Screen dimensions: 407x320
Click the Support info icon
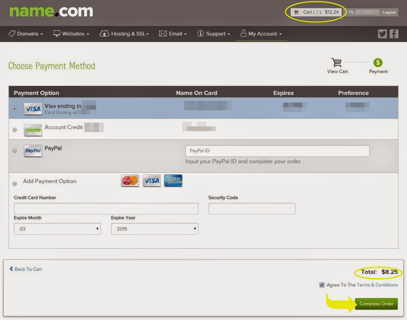tap(200, 33)
